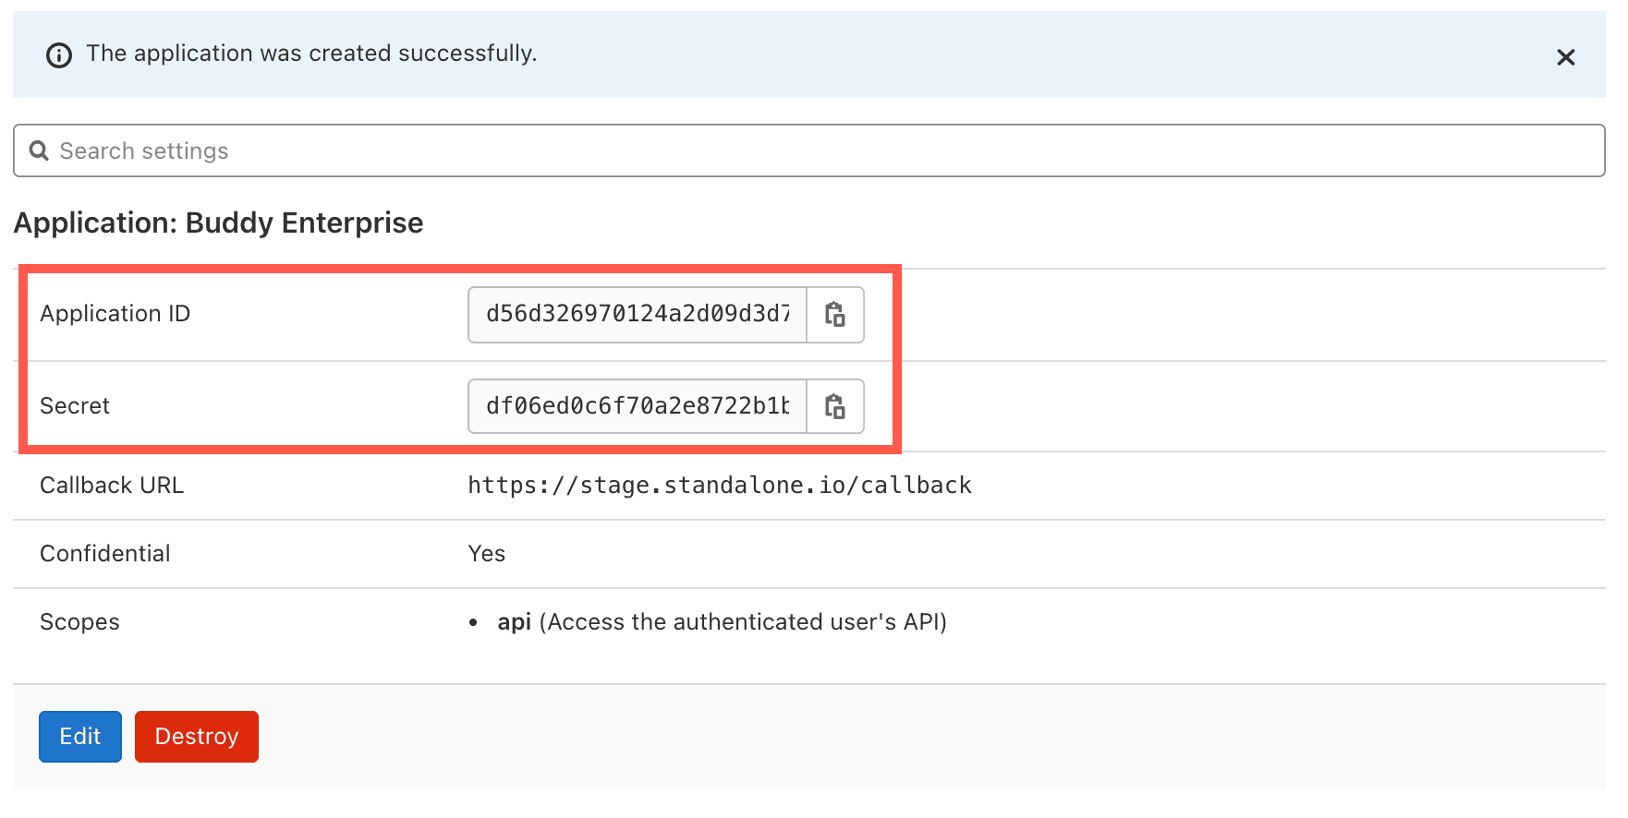Focus the Search settings input field
Image resolution: width=1628 pixels, height=818 pixels.
pos(813,150)
